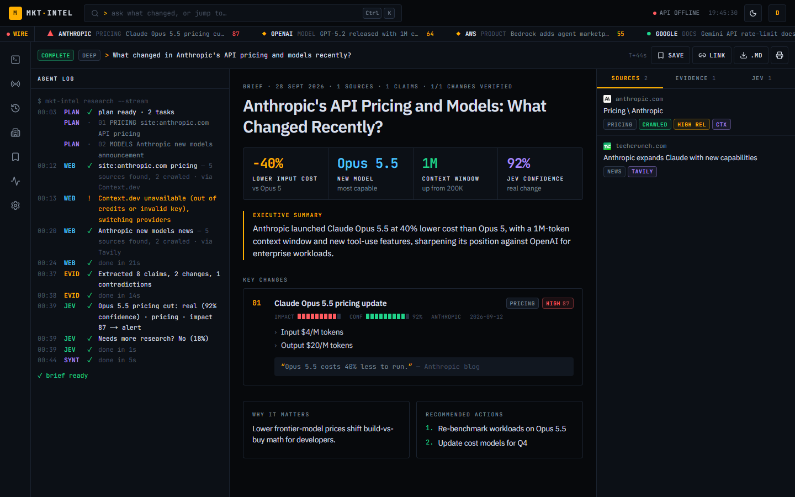Select the 'Extracted 8 claims' log line
Screen dimensions: 795x497
point(130,279)
